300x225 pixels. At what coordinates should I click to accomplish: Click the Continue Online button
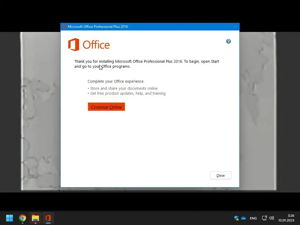coord(106,107)
